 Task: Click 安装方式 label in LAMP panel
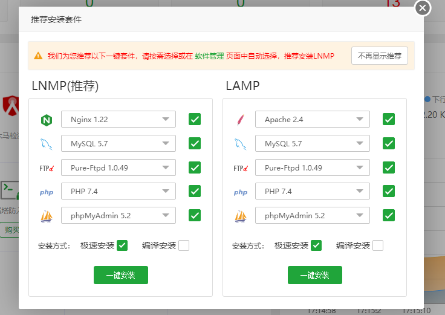click(x=248, y=245)
